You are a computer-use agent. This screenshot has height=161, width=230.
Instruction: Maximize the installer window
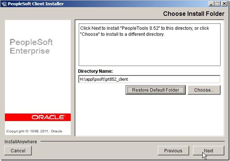pyautogui.click(x=217, y=4)
